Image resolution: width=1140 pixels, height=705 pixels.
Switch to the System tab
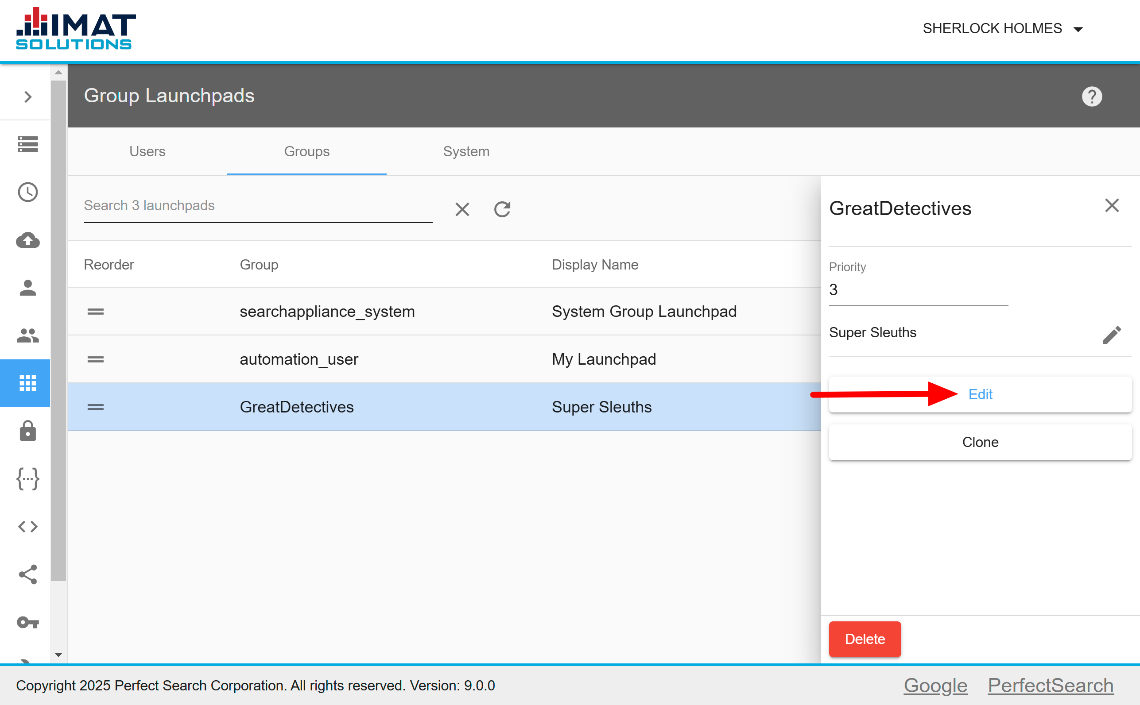point(466,151)
